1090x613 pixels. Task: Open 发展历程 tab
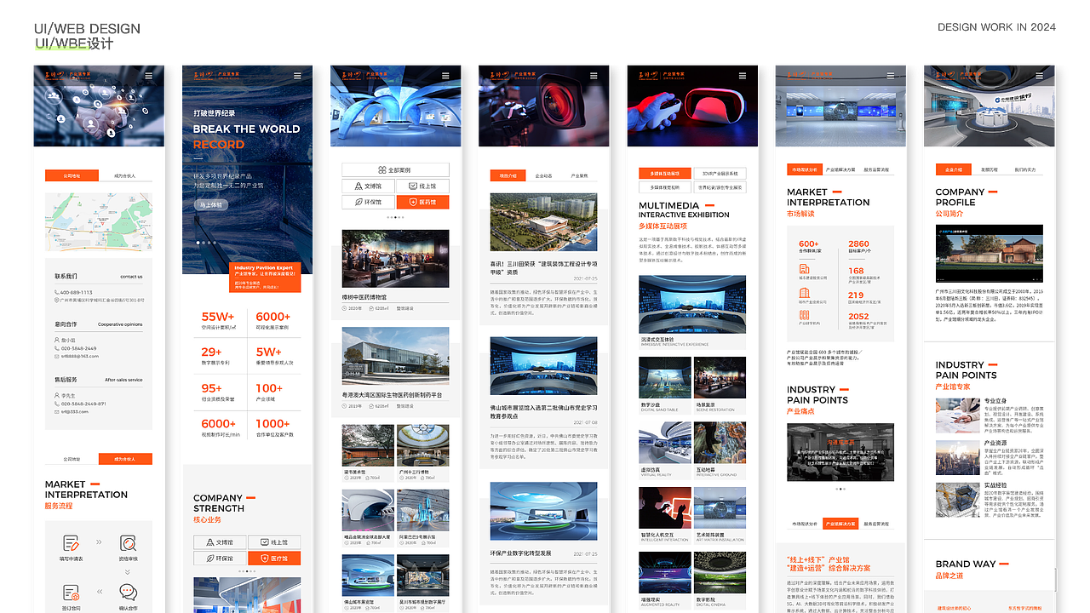click(x=989, y=169)
